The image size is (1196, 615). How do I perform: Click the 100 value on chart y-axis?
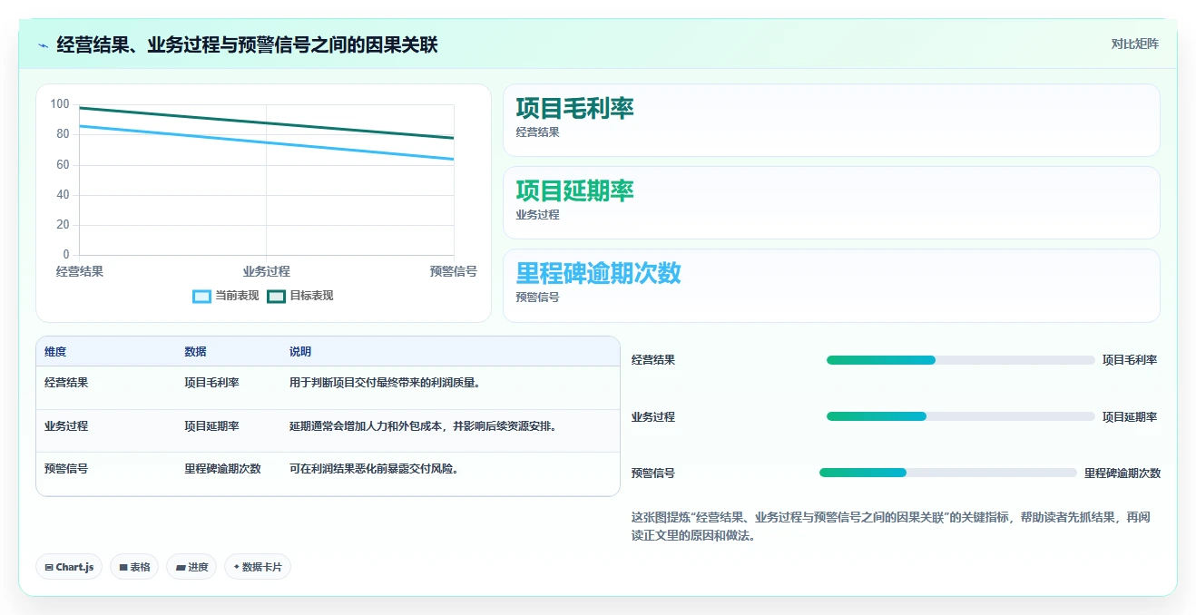[x=60, y=104]
